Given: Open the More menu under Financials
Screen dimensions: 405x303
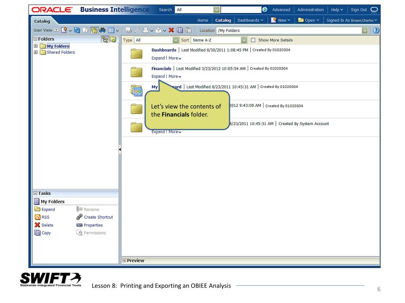Looking at the screenshot, I should [x=175, y=76].
